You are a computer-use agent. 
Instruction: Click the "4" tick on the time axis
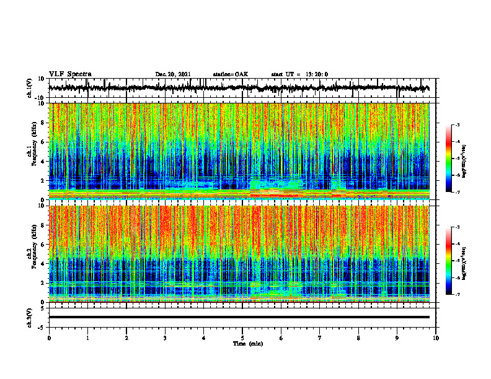(204, 338)
